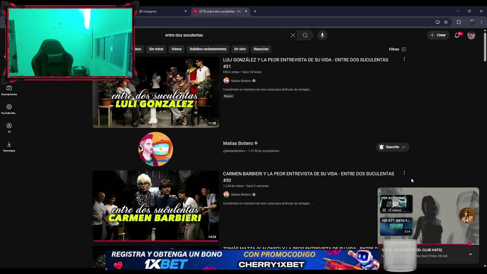Open the YouTube account avatar menu
Screen dimensions: 487x274
[471, 35]
